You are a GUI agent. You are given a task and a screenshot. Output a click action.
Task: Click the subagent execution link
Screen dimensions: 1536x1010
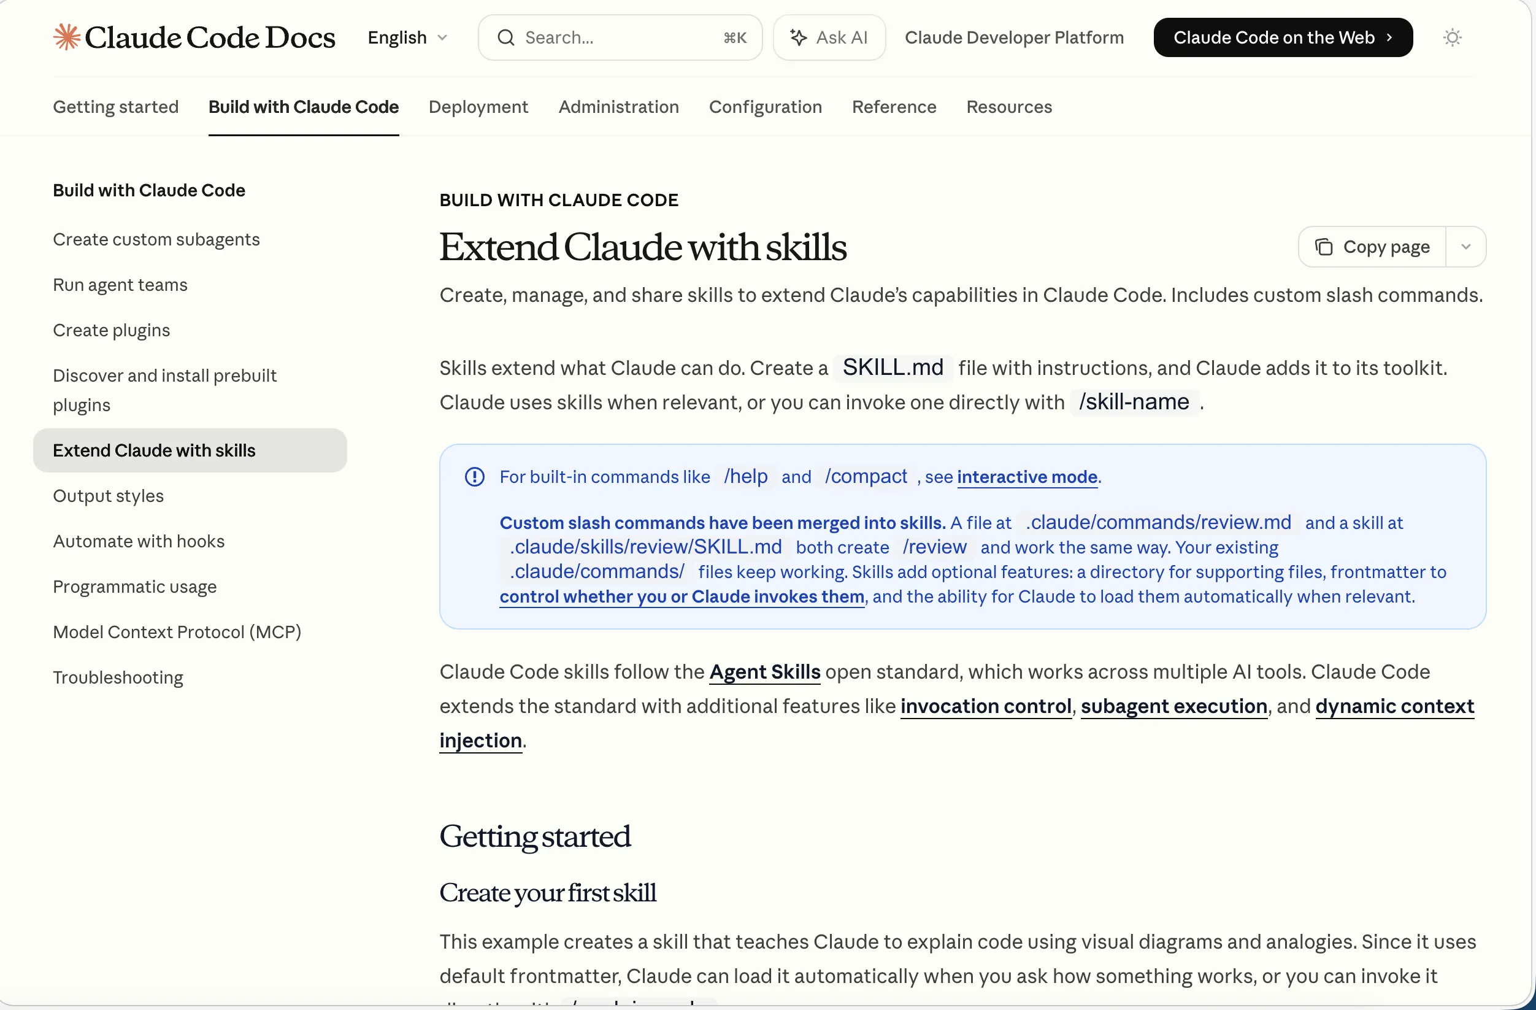click(1173, 706)
